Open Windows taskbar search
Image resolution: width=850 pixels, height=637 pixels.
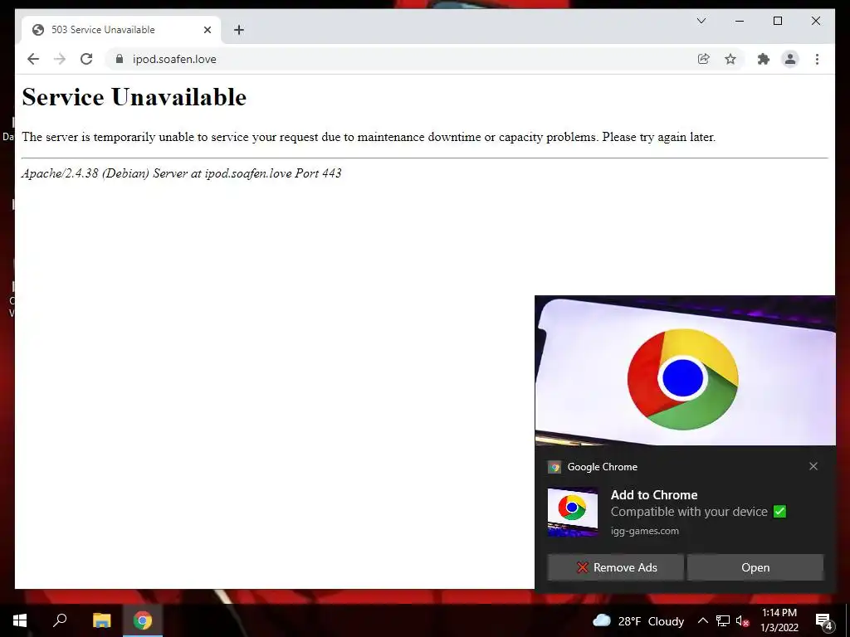(60, 620)
